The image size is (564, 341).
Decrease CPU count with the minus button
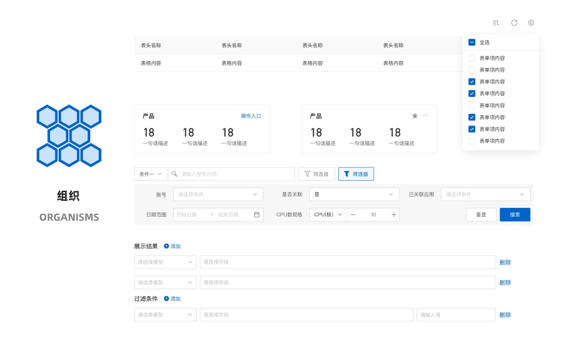(x=353, y=215)
